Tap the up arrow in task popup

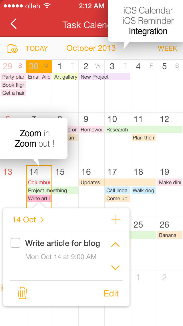click(x=115, y=244)
